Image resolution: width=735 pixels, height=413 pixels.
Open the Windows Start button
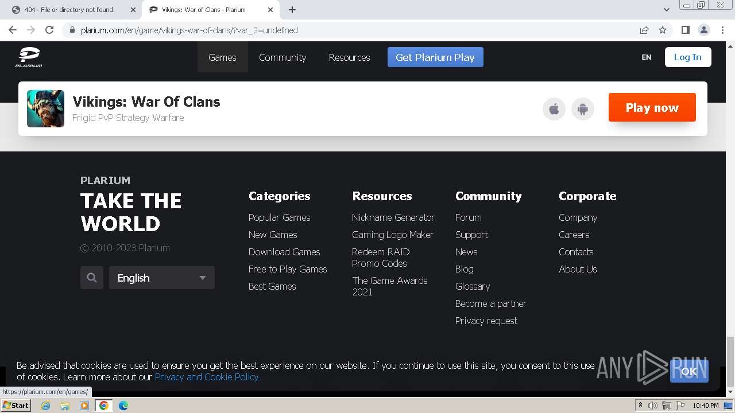[16, 406]
